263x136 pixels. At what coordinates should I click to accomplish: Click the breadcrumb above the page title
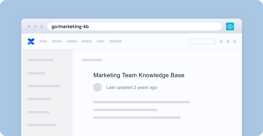point(92,60)
